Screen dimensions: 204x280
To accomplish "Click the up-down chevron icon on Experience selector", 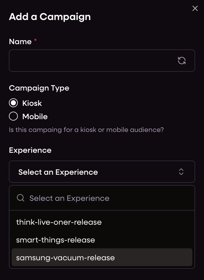I will 181,172.
